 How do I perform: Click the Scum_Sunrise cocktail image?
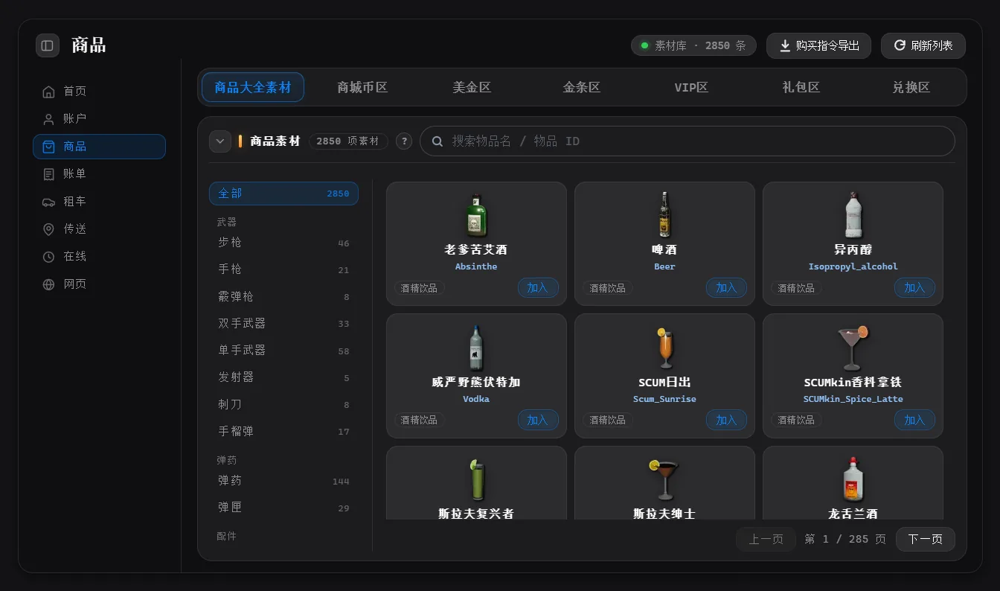click(664, 348)
